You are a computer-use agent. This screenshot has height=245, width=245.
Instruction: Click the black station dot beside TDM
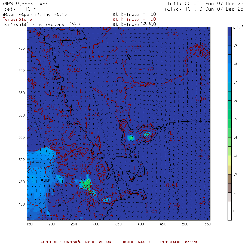[42, 180]
